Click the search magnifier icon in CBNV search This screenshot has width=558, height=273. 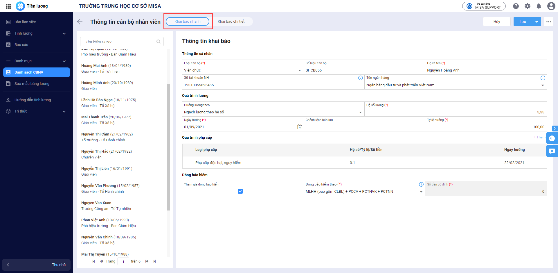(159, 42)
